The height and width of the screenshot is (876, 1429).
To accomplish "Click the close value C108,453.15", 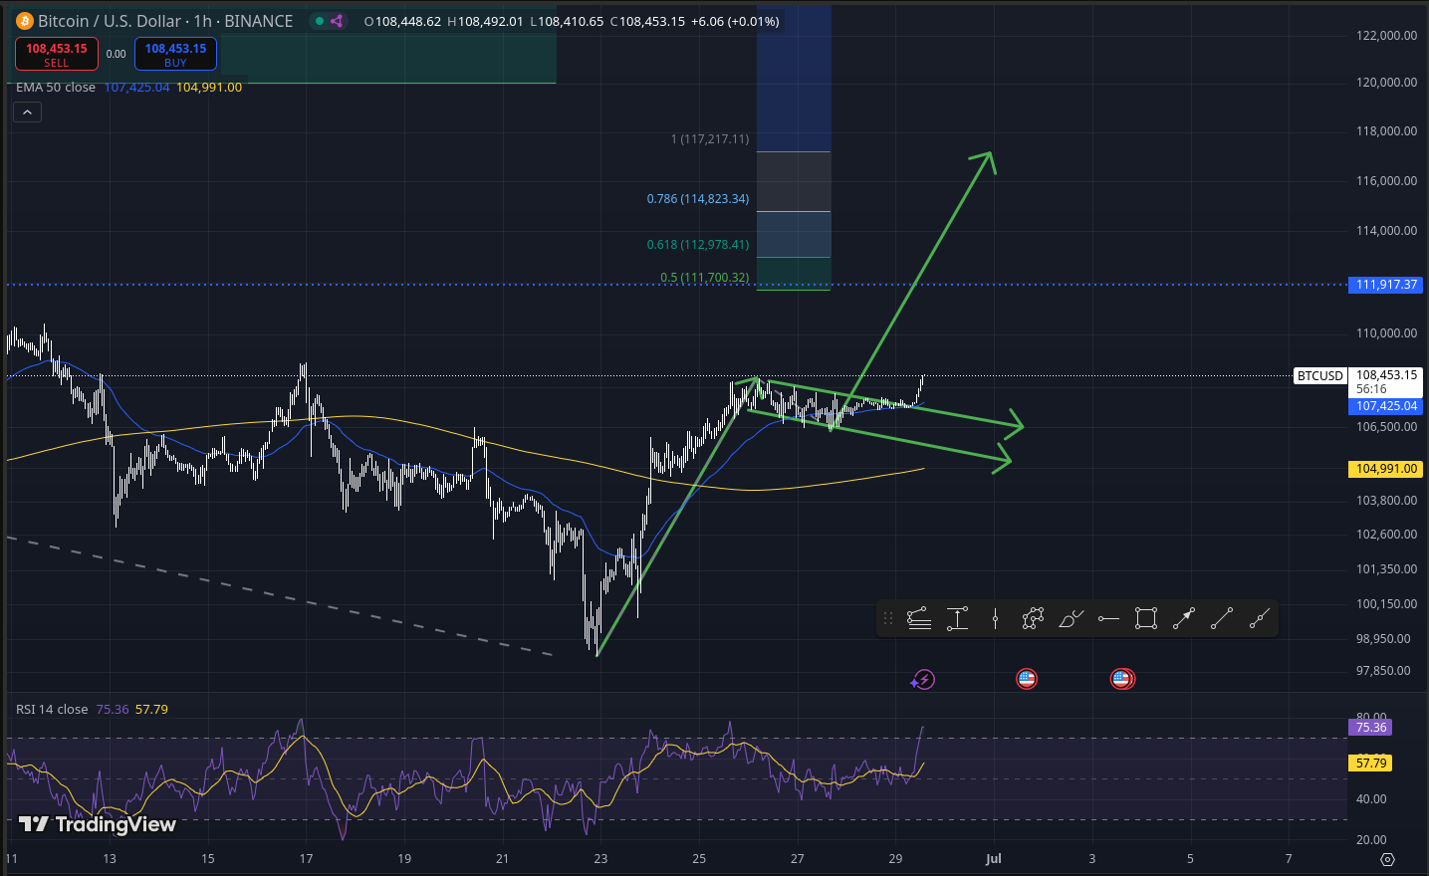I will 647,21.
